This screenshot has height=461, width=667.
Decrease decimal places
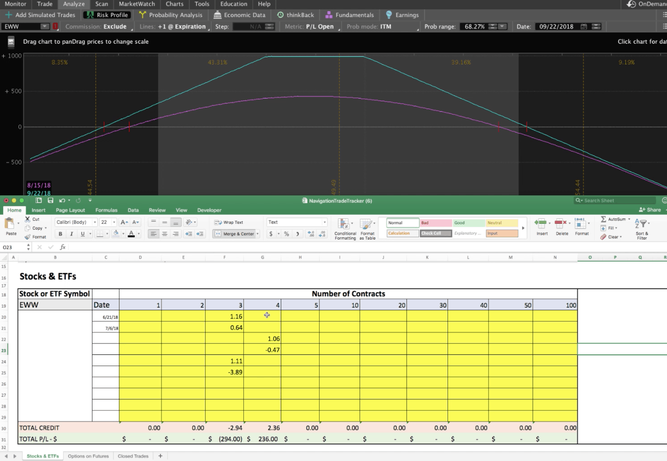point(322,234)
